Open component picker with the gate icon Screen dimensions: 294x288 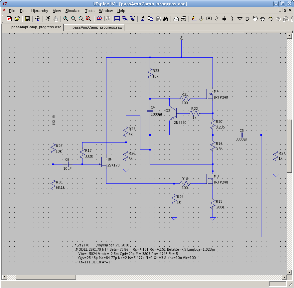pyautogui.click(x=247, y=19)
